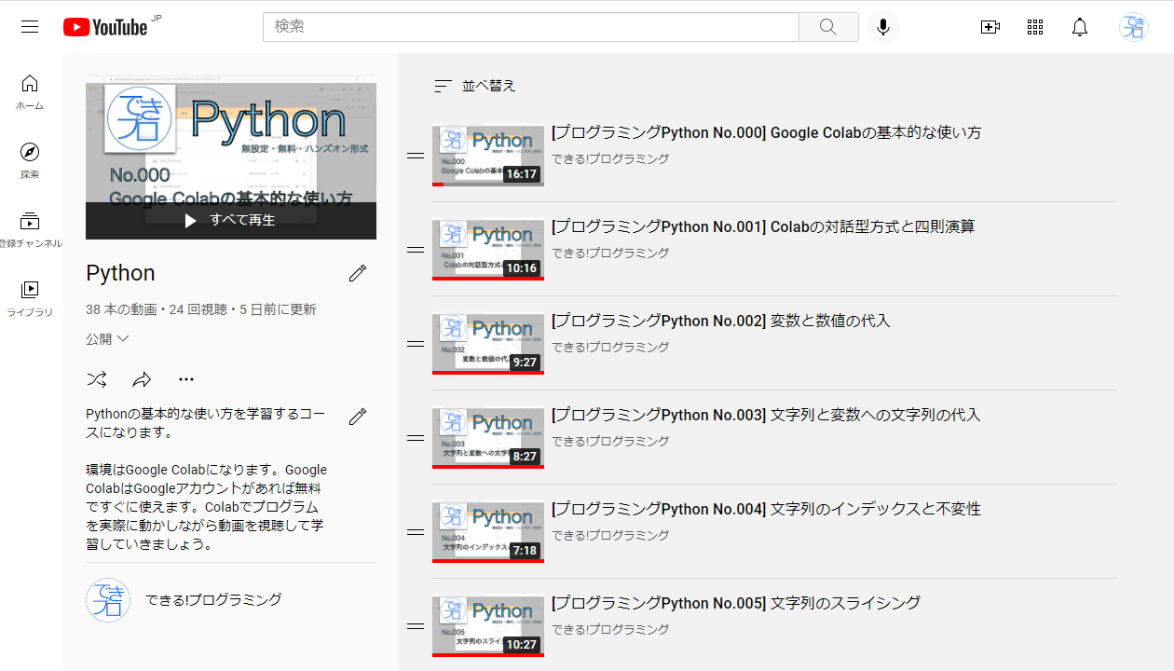Click channel name under the No.003 video
The width and height of the screenshot is (1174, 671).
point(610,442)
